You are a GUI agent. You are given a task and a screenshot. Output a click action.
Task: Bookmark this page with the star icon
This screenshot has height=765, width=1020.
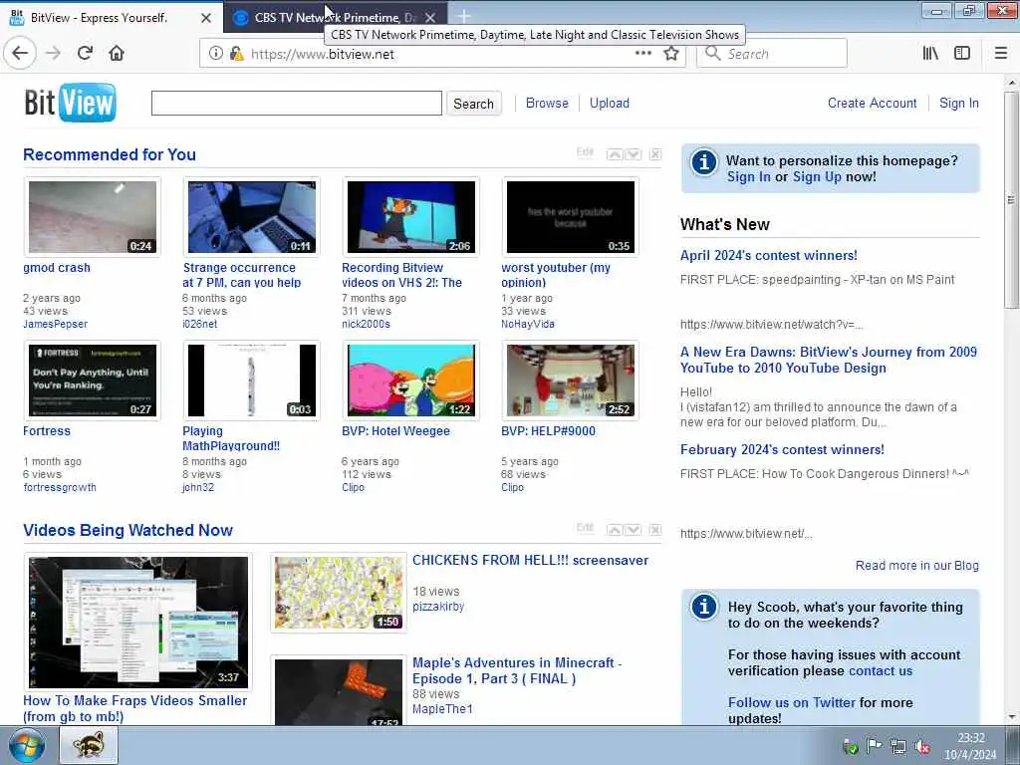pyautogui.click(x=671, y=54)
